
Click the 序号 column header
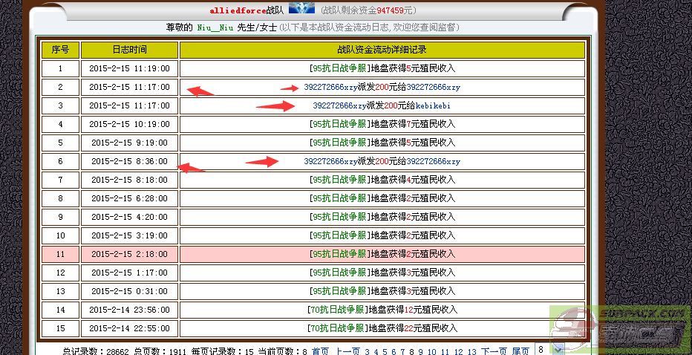coord(60,50)
